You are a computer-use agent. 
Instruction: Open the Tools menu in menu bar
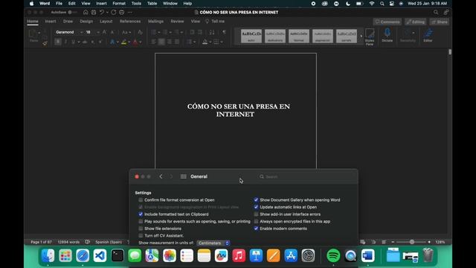coord(136,4)
